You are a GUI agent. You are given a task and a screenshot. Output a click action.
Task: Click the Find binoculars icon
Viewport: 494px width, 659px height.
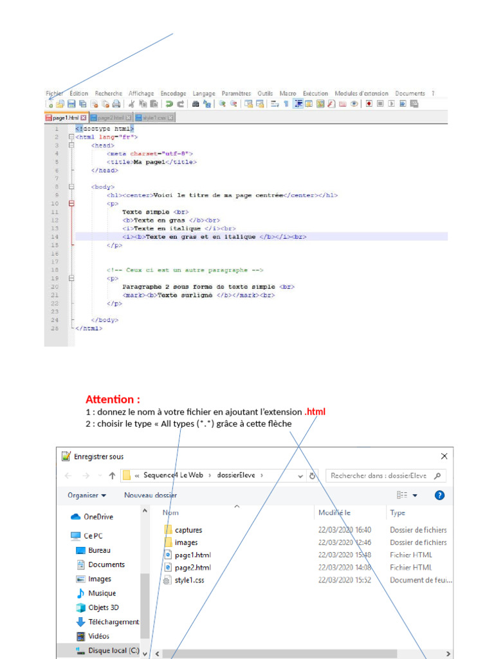click(x=196, y=104)
